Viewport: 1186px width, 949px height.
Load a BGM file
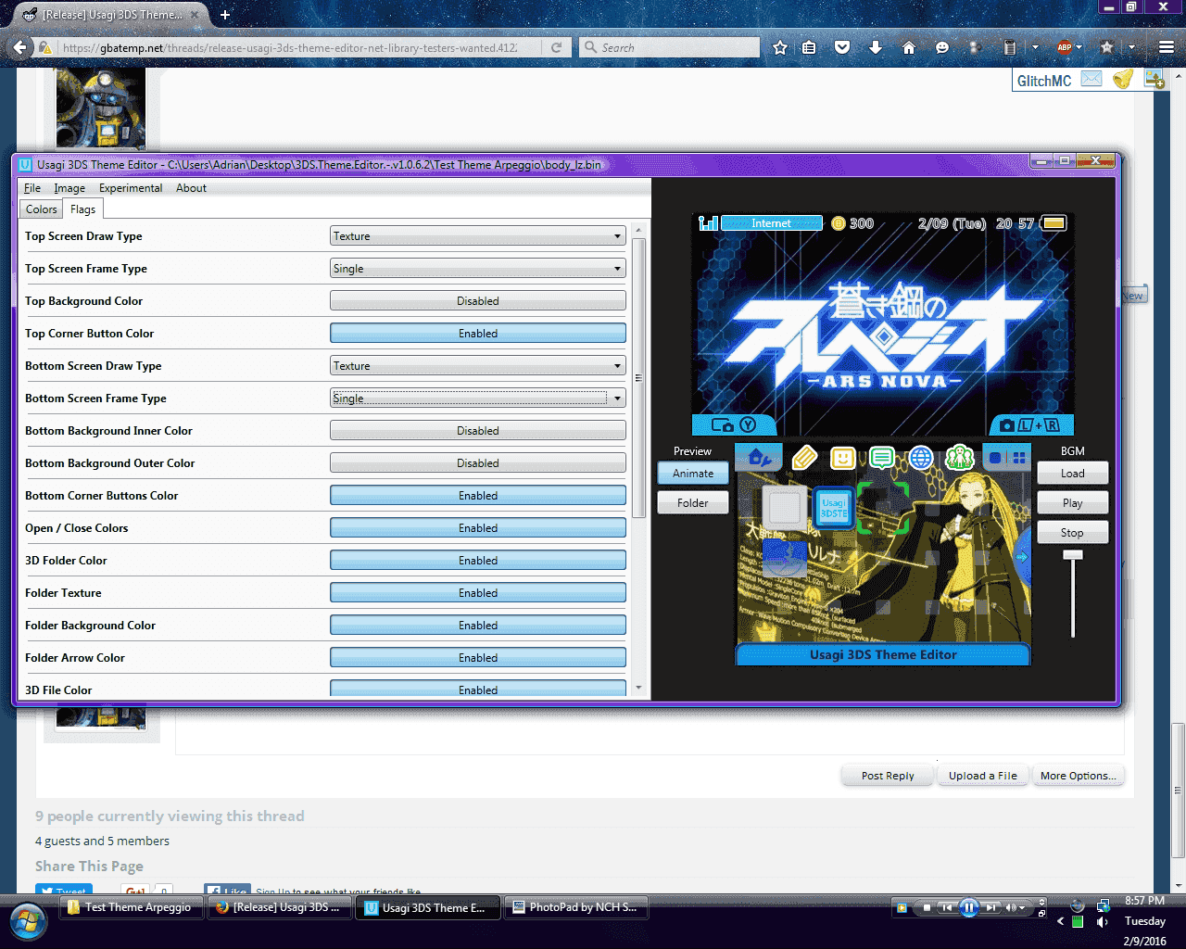click(1072, 474)
